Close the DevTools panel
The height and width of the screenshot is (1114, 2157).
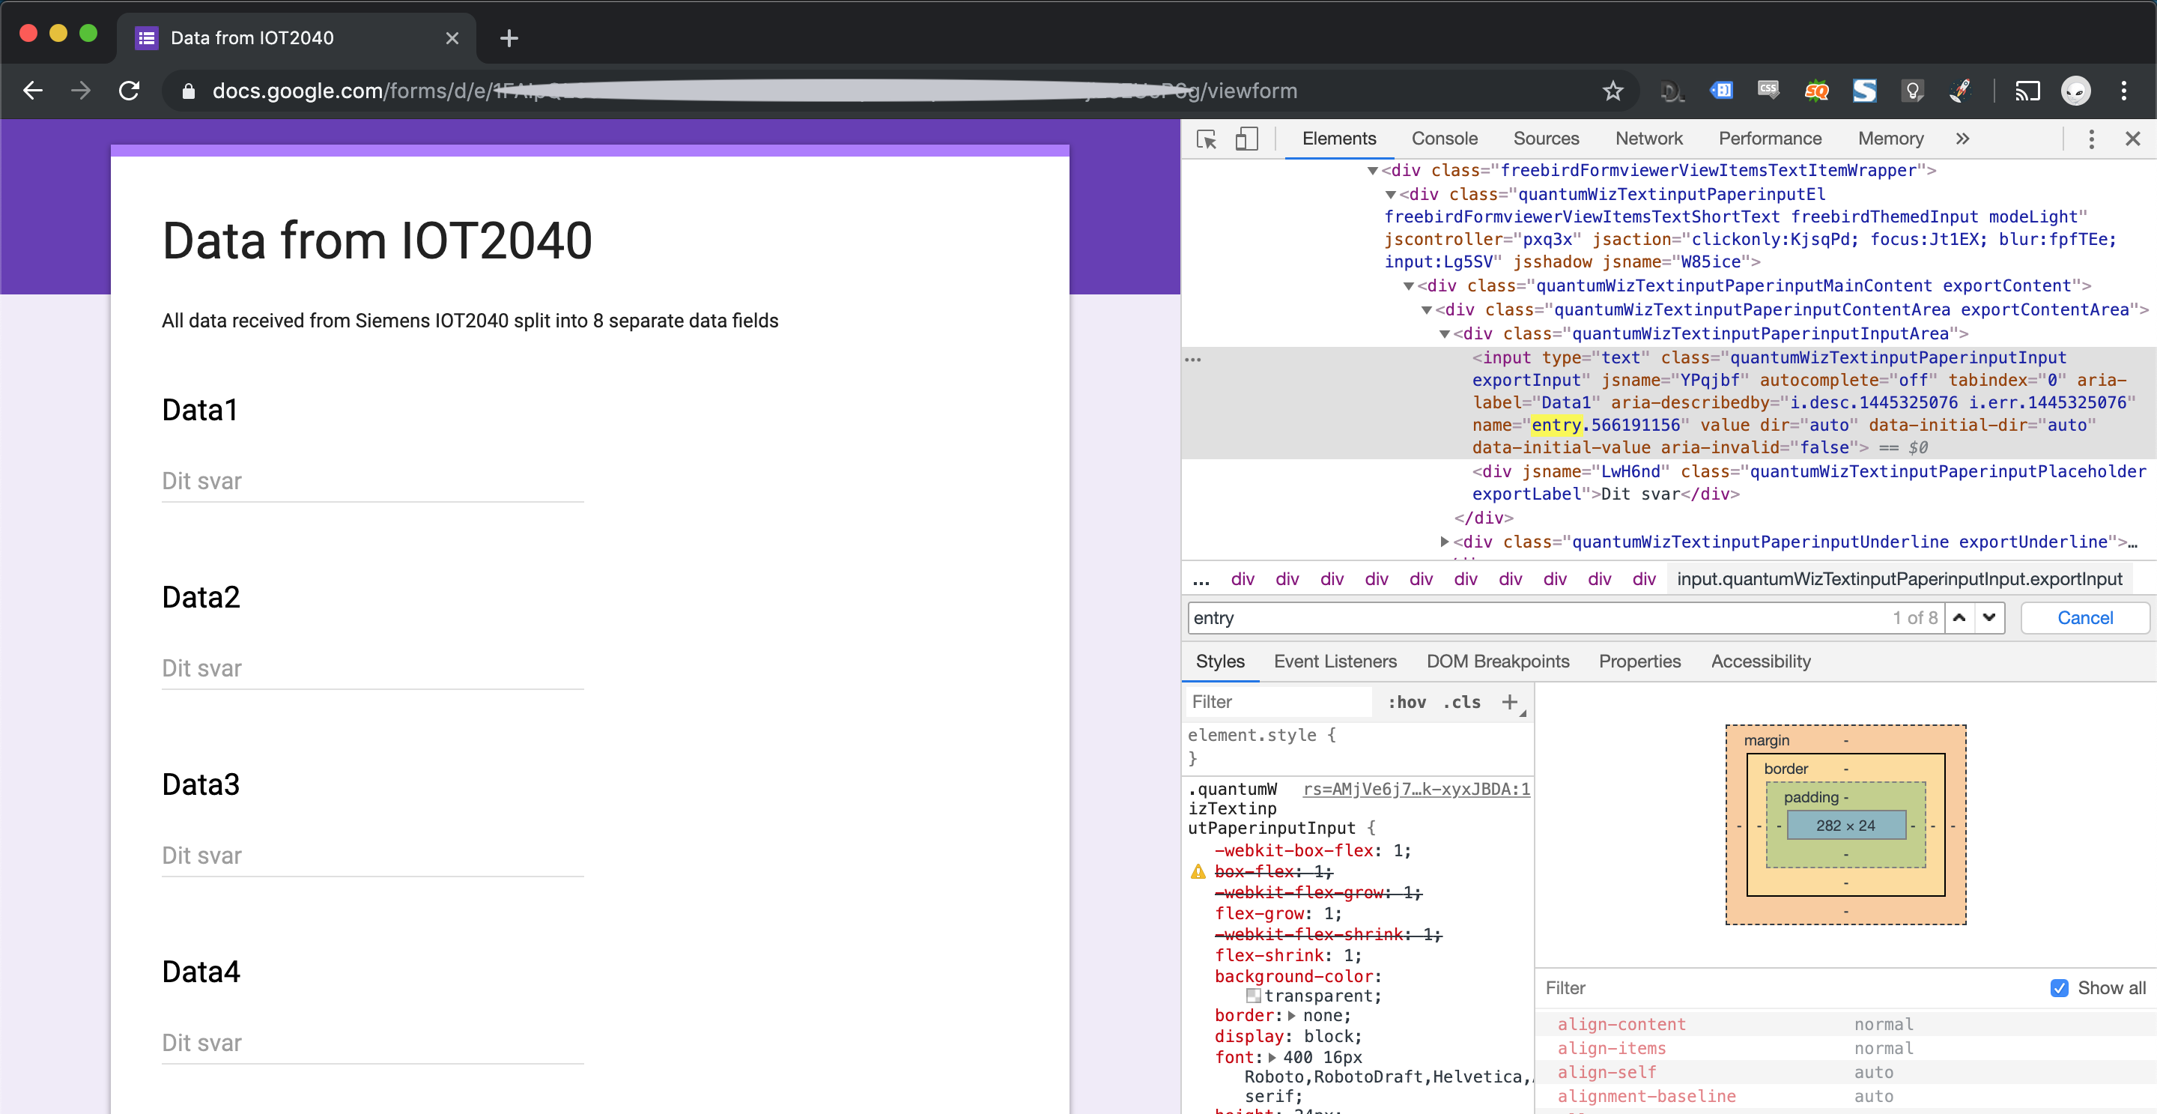tap(2132, 139)
